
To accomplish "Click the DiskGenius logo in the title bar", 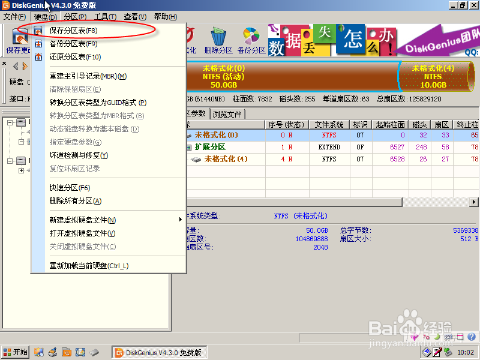I will click(x=5, y=5).
